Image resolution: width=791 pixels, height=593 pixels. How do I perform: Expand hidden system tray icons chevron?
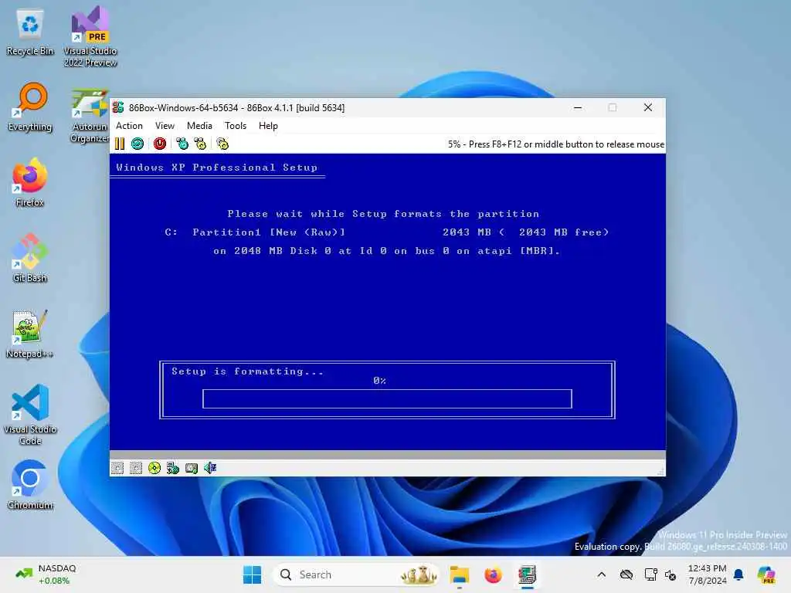point(601,574)
